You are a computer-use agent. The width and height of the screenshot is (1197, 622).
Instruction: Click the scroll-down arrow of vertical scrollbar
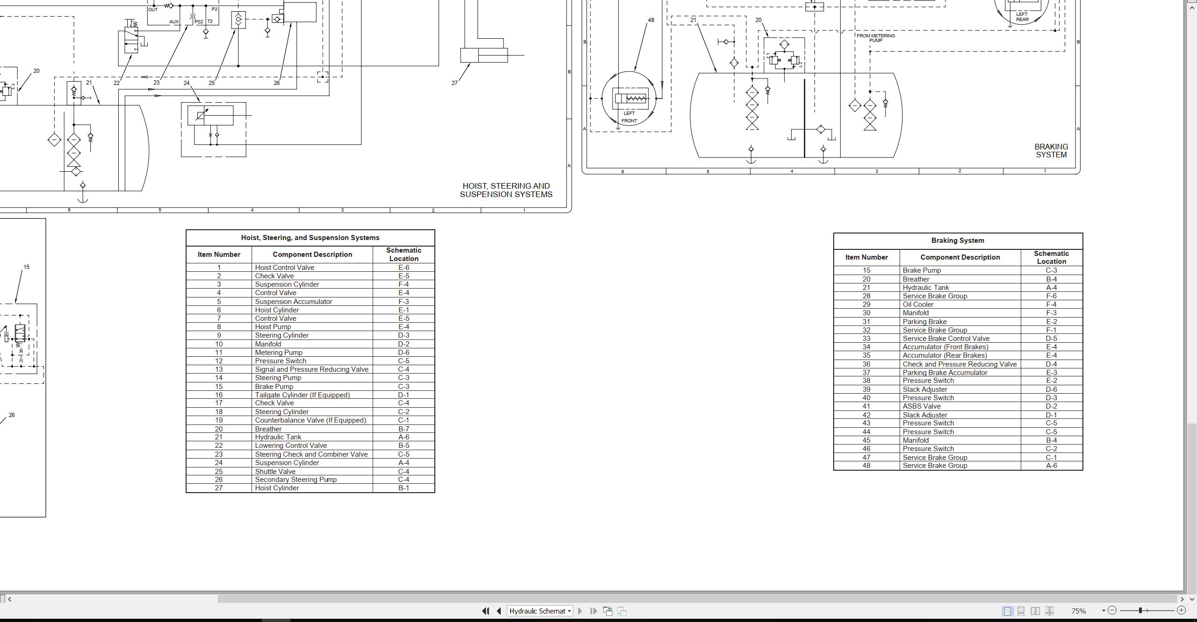1193,599
